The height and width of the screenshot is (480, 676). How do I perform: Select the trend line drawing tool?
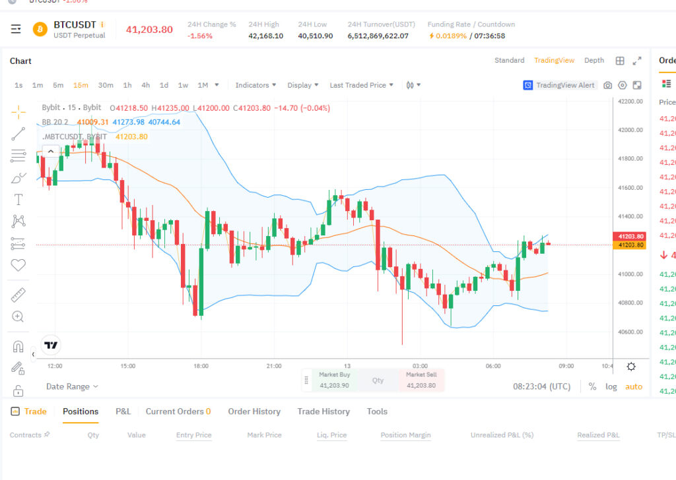click(x=18, y=134)
